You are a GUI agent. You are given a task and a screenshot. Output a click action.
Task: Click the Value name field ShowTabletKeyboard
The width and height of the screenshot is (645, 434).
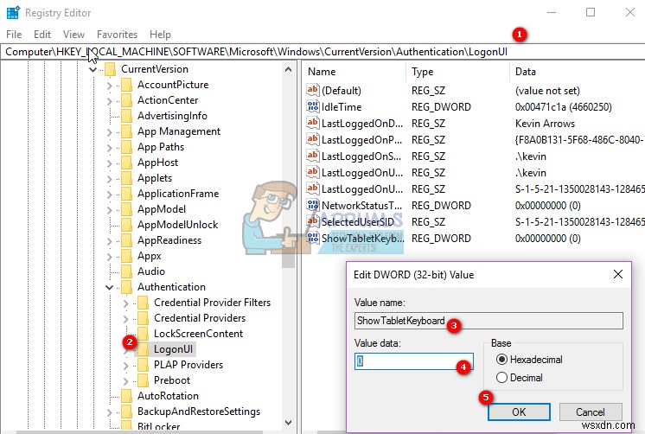pyautogui.click(x=489, y=321)
